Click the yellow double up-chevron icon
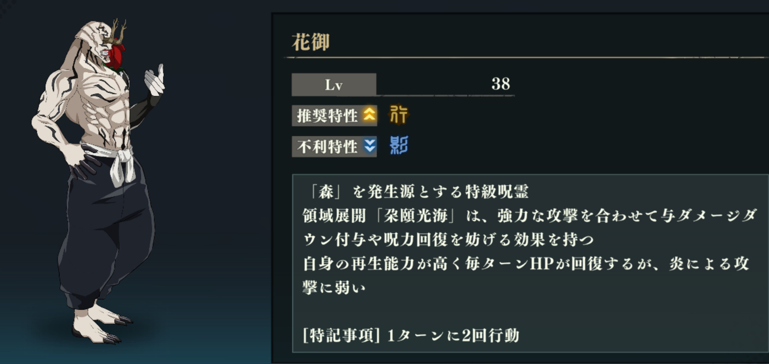This screenshot has height=364, width=769. 369,115
